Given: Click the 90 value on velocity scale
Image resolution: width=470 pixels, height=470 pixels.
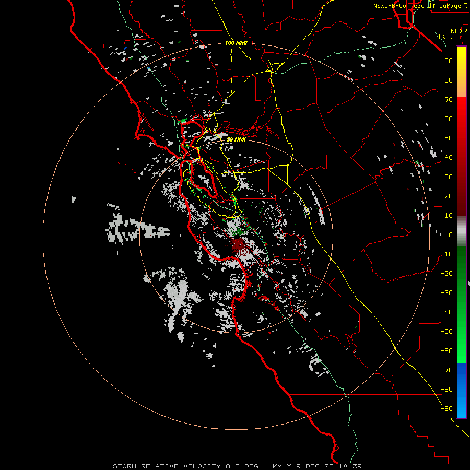Looking at the screenshot, I should point(449,61).
